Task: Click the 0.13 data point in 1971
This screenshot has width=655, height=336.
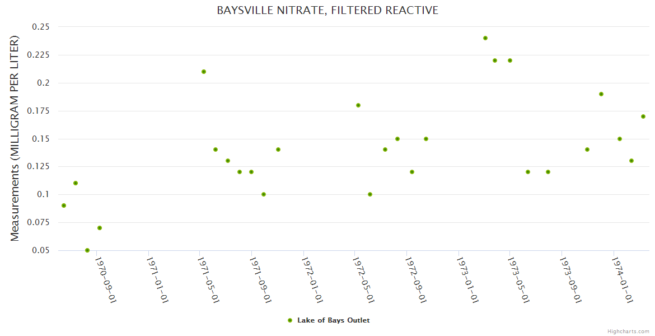Action: pyautogui.click(x=228, y=161)
